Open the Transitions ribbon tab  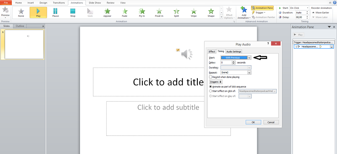tap(59, 3)
